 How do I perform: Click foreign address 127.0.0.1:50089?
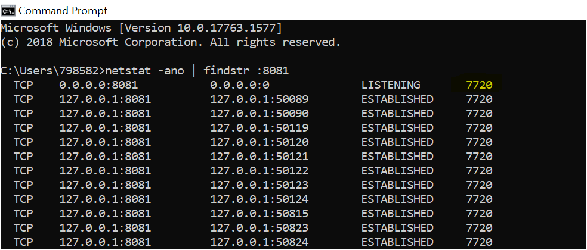click(259, 99)
